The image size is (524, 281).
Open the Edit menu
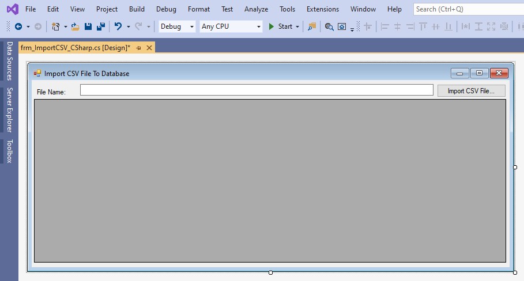[x=53, y=9]
